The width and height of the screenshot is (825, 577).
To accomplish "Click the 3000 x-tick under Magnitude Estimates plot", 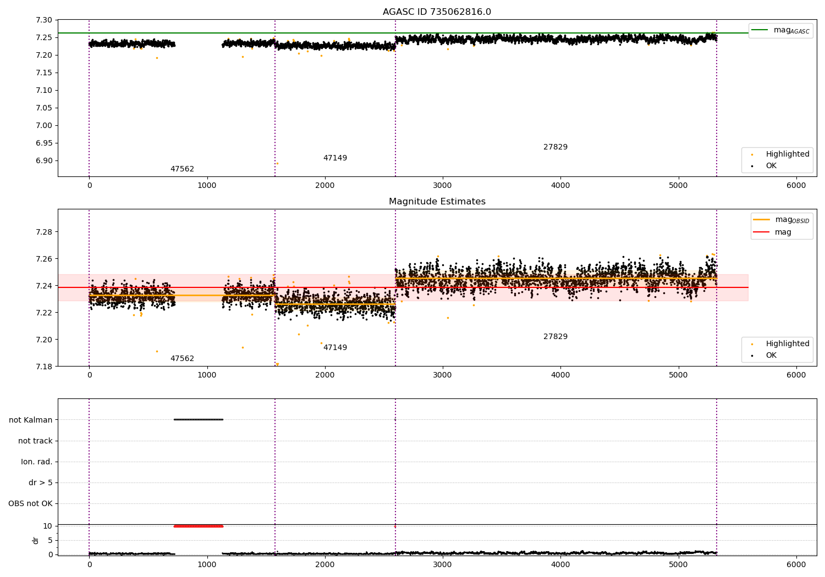I will (443, 375).
